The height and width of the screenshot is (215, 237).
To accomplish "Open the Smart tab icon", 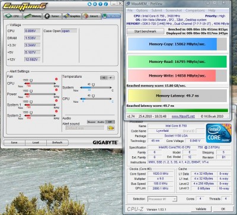I will [91, 16].
